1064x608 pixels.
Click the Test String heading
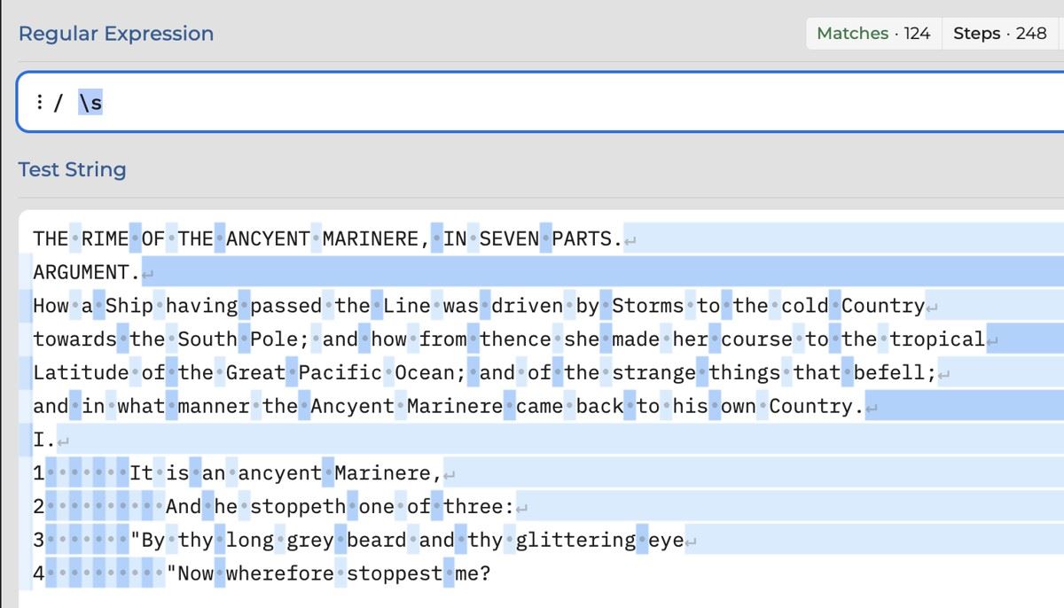(x=73, y=169)
